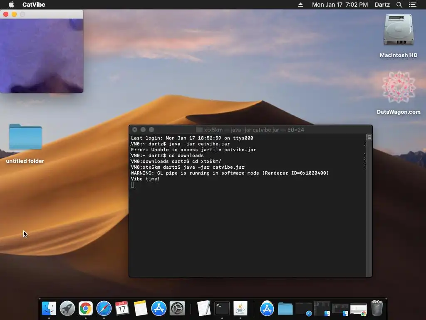Screen dimensions: 426x320
Task: Open the yellow Notes app in dock
Action: point(141,309)
